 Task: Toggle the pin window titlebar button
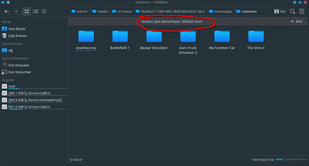8,2
